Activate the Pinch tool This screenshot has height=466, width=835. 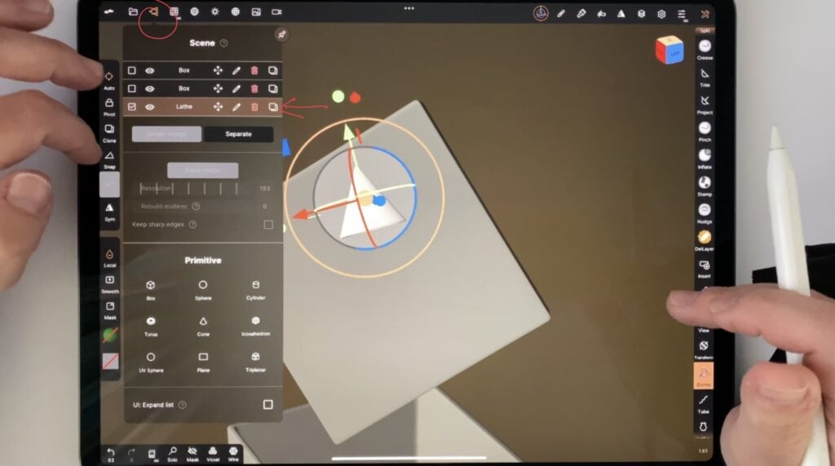coord(705,129)
